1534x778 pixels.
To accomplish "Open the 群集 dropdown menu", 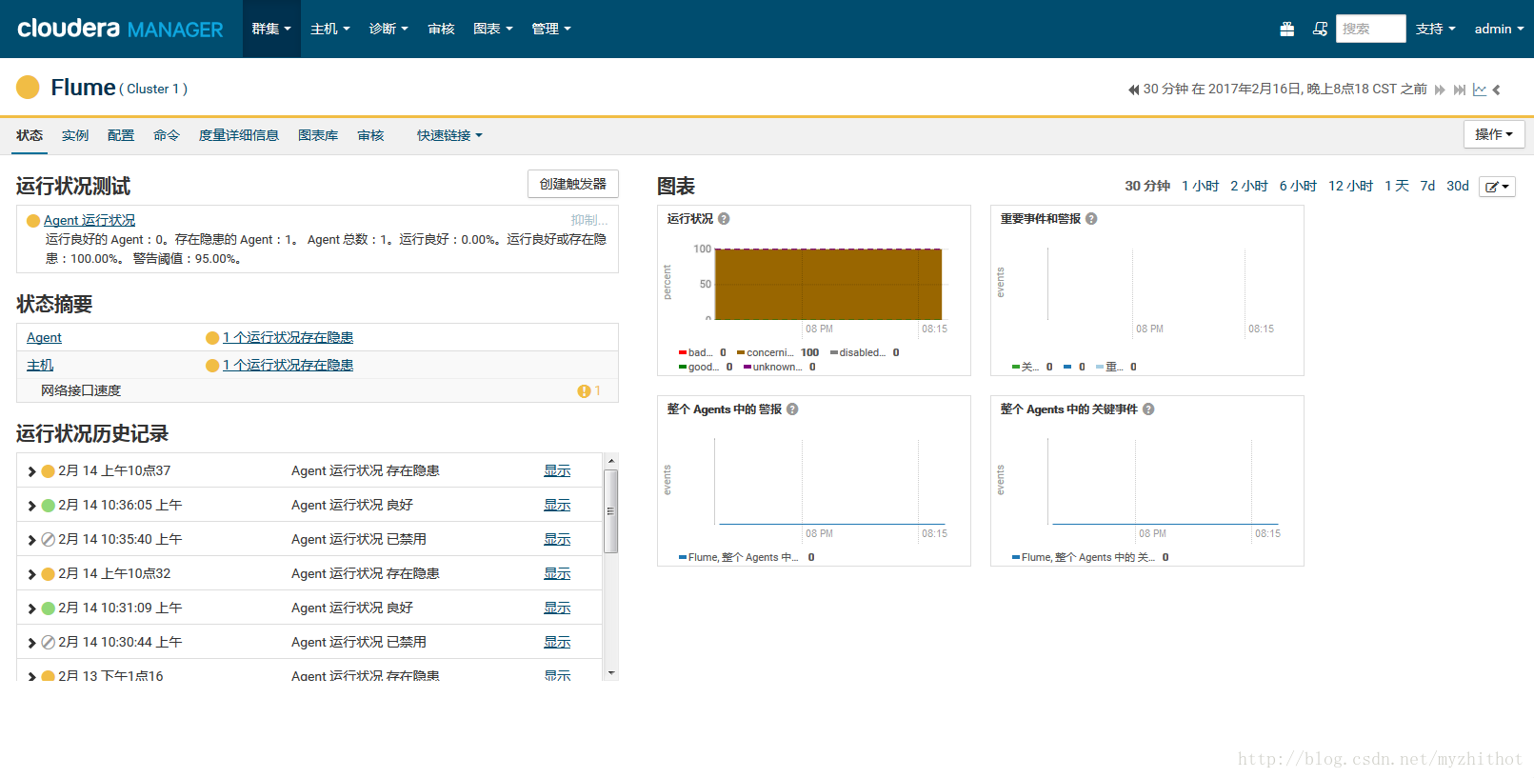I will point(271,29).
